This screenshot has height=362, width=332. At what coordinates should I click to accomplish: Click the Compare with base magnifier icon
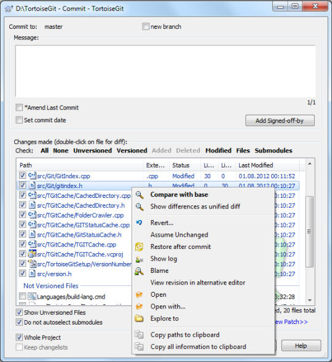click(x=140, y=195)
